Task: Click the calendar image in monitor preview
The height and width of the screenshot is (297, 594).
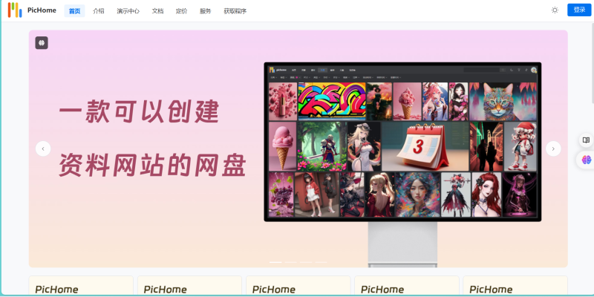Action: pyautogui.click(x=425, y=146)
